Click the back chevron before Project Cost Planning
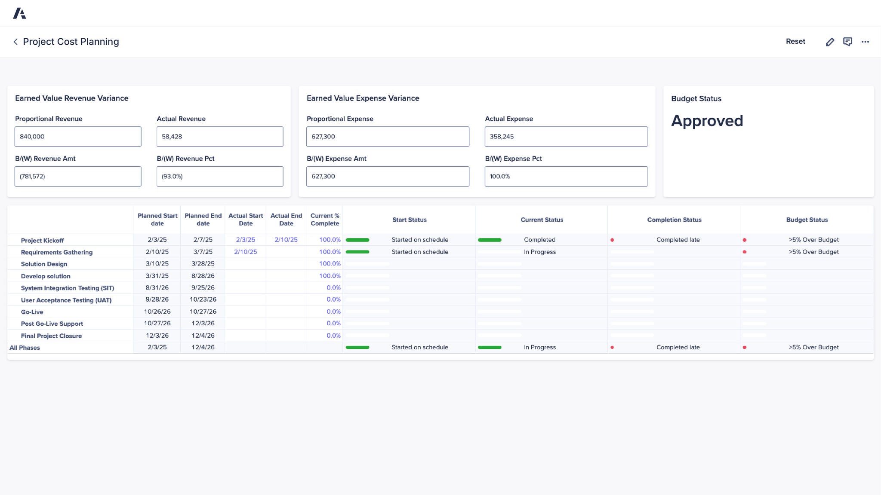The height and width of the screenshot is (495, 881). pyautogui.click(x=15, y=42)
